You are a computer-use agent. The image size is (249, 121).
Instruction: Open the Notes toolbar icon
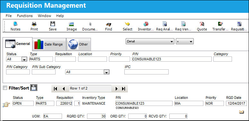coord(15,24)
